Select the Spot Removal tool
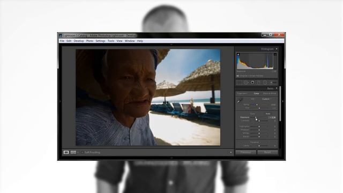This screenshot has height=193, width=343. pyautogui.click(x=246, y=83)
